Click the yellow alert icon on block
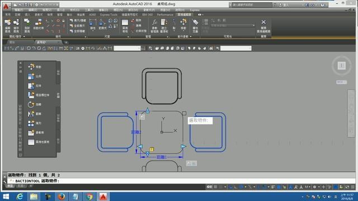The width and height of the screenshot is (358, 201). point(152,149)
